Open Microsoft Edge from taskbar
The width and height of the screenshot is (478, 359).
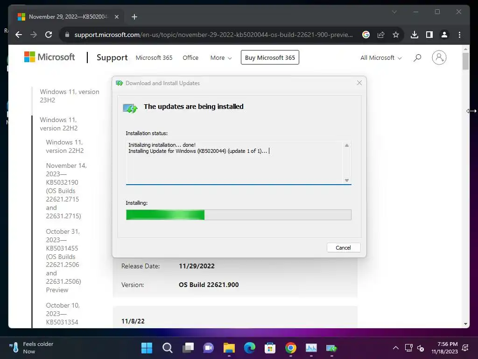pos(250,348)
